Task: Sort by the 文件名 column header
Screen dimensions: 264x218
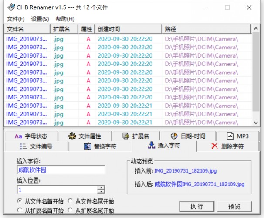Action: point(27,29)
